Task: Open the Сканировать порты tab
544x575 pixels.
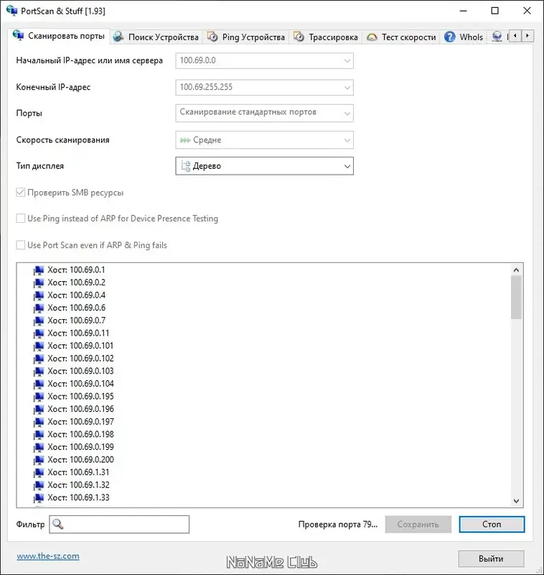Action: [x=59, y=36]
